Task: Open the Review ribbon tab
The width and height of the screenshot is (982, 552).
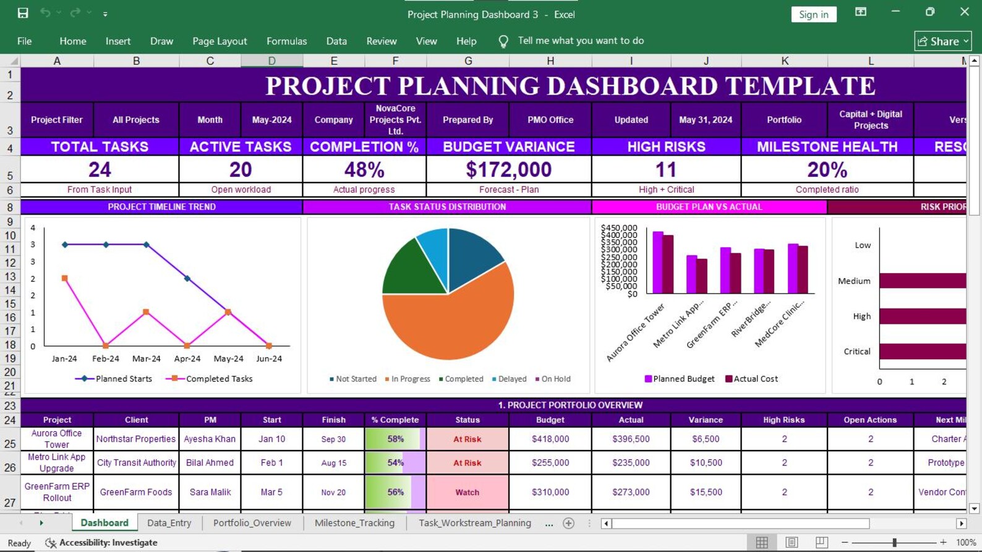Action: [x=382, y=41]
